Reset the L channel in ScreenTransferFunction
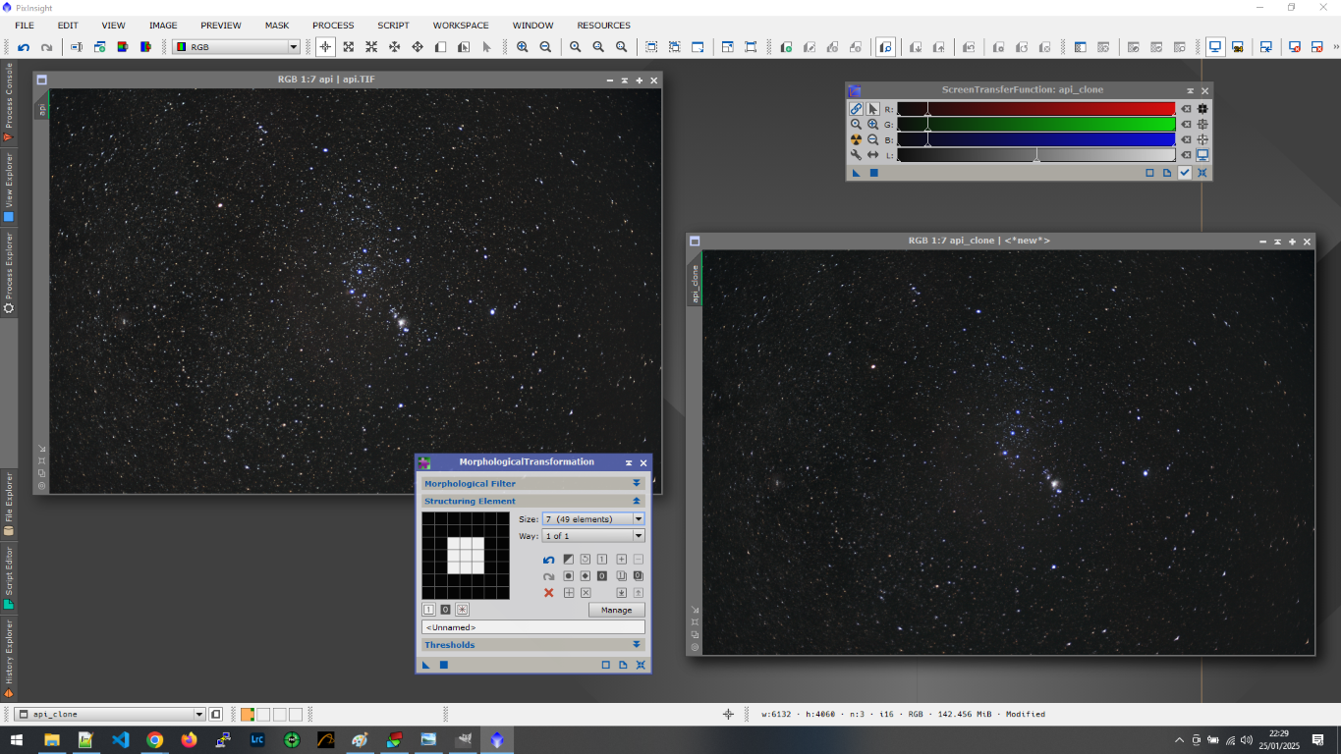Image resolution: width=1341 pixels, height=754 pixels. coord(1186,155)
